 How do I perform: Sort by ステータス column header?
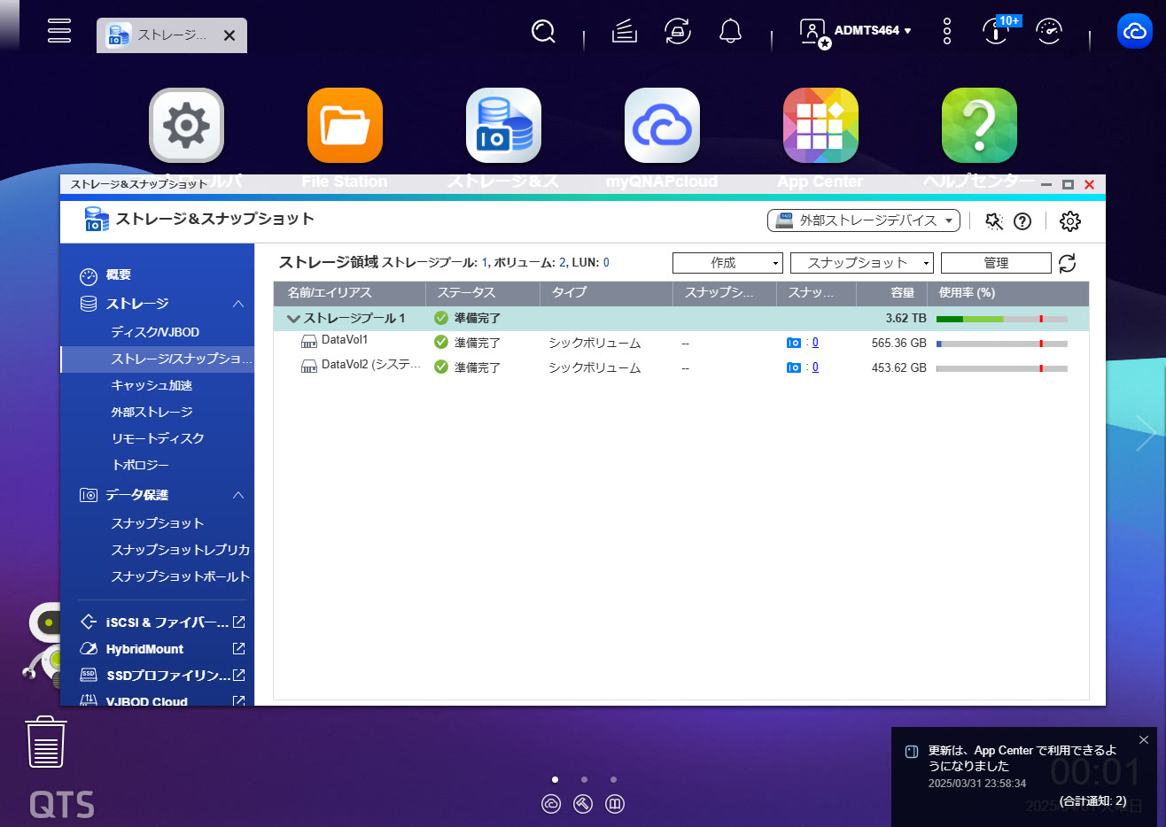(483, 293)
